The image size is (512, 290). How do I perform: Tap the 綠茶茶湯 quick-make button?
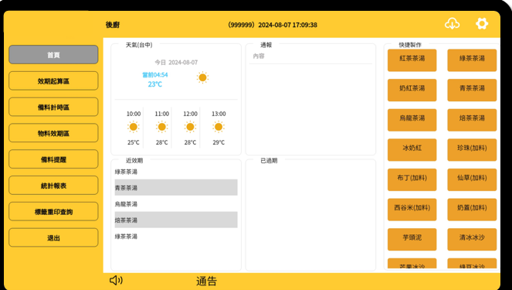tap(472, 60)
